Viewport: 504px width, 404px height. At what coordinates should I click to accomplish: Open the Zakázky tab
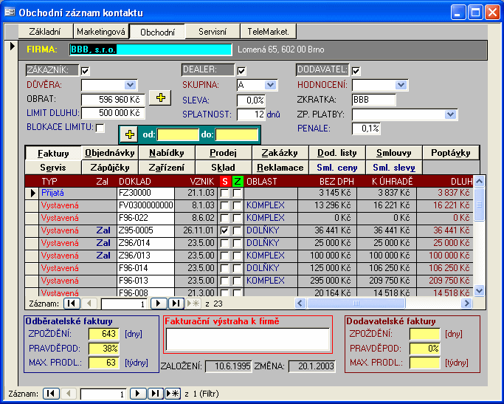pos(280,153)
